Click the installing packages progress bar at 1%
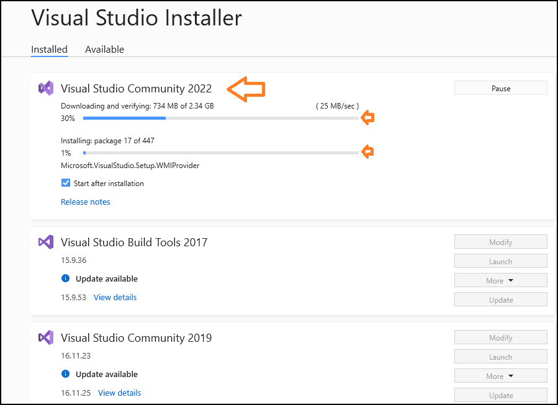This screenshot has width=558, height=405. pos(221,153)
